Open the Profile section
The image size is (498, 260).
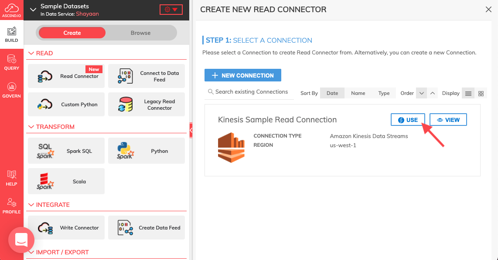coord(12,206)
